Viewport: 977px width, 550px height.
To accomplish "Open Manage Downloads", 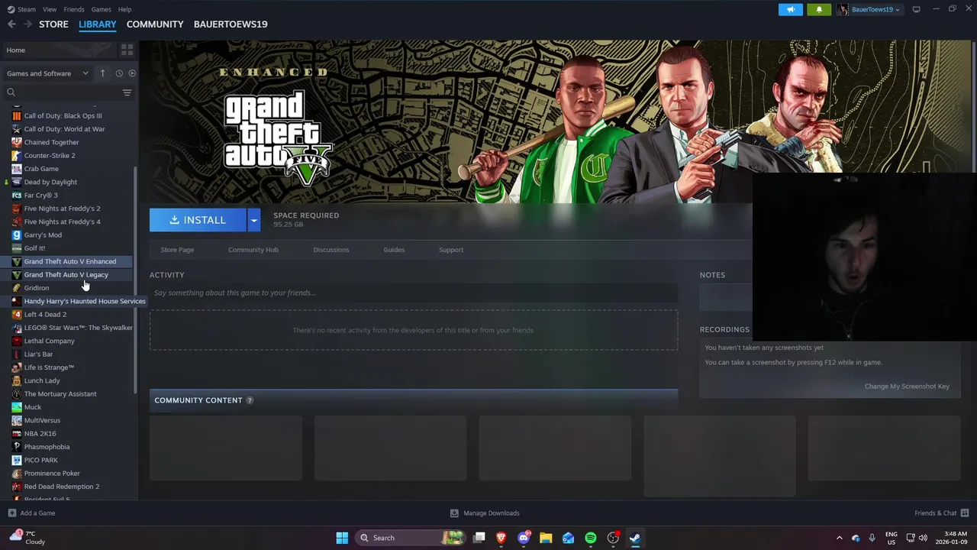I will pyautogui.click(x=485, y=513).
